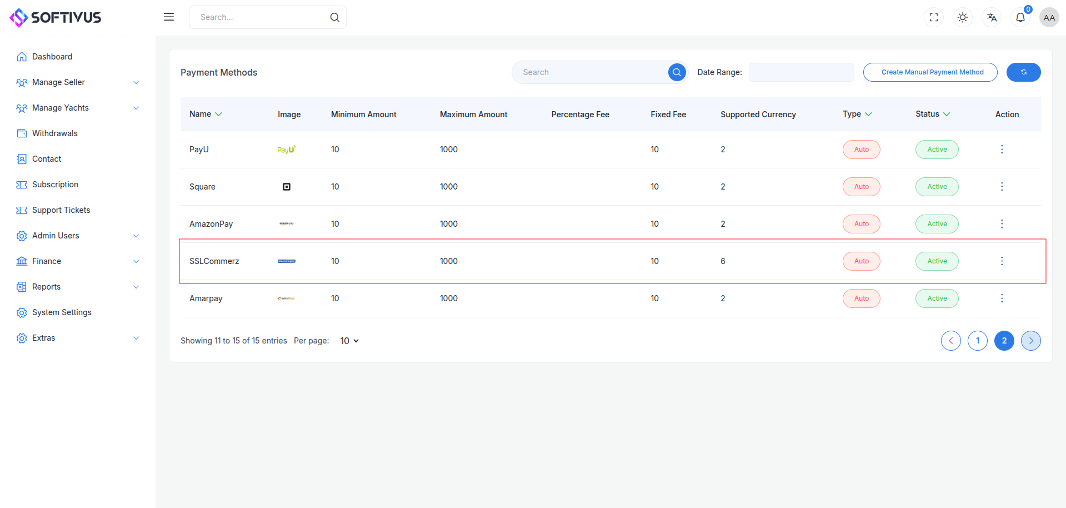The height and width of the screenshot is (508, 1066).
Task: Open the SSLCommerz row action menu
Action: pyautogui.click(x=1002, y=261)
